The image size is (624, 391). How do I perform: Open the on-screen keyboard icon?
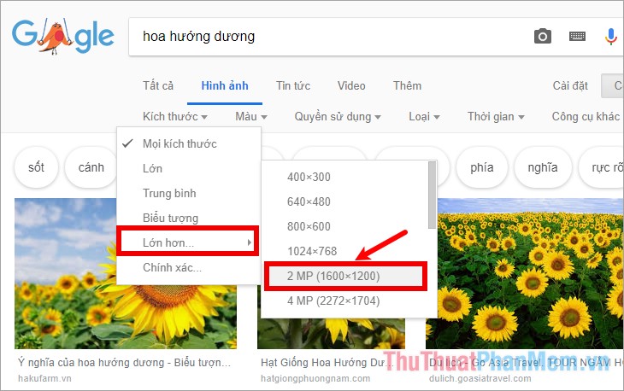577,37
